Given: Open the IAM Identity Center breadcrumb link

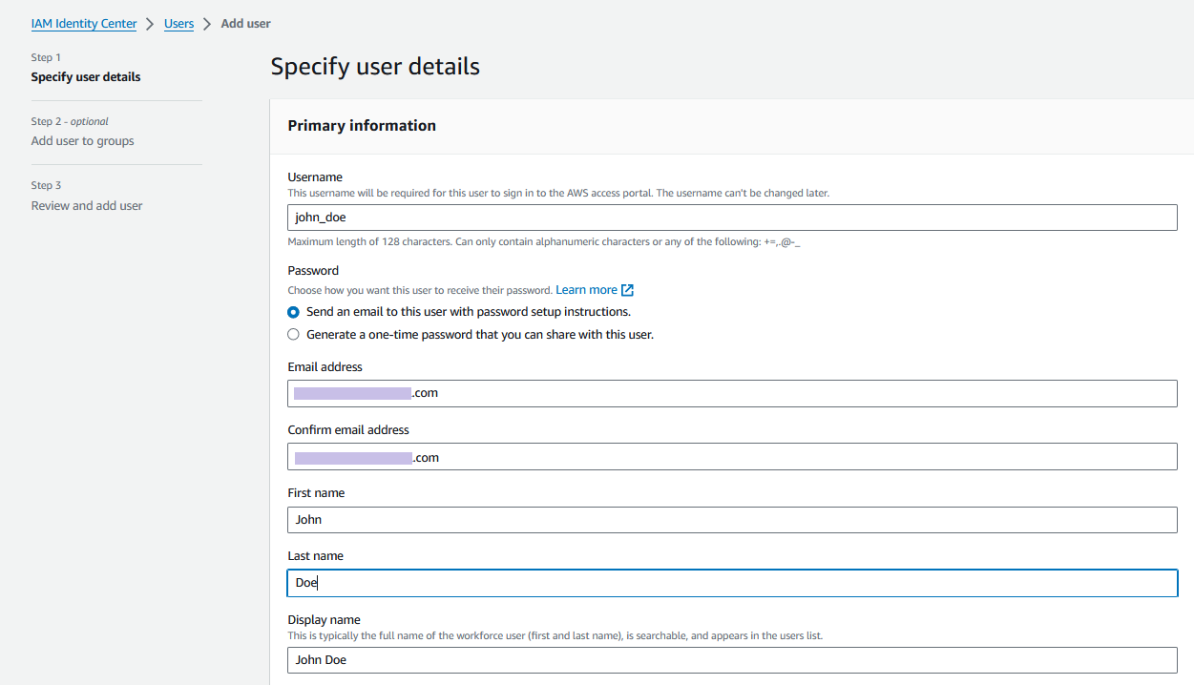Looking at the screenshot, I should pyautogui.click(x=84, y=24).
